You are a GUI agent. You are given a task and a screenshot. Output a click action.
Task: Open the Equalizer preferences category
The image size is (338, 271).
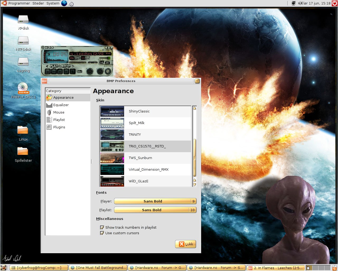[68, 105]
